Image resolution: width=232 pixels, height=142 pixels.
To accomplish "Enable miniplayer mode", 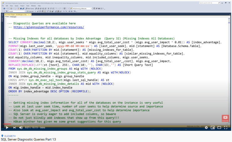I will point(213,128).
